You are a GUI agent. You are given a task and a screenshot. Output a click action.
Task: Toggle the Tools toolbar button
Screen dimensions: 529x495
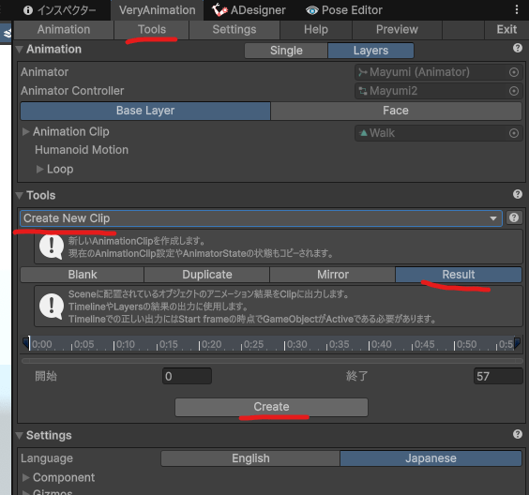tap(152, 30)
